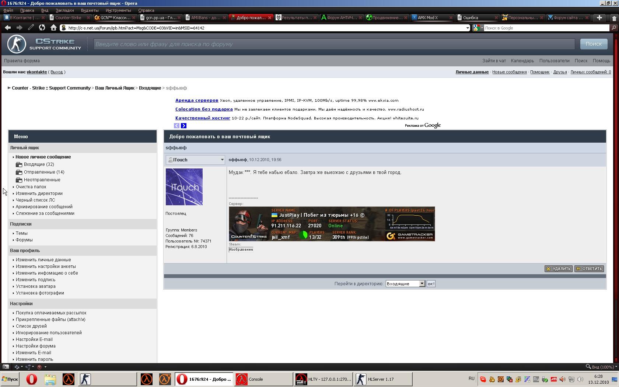Show the previous Google ad with the left arrow
This screenshot has height=387, width=619.
pyautogui.click(x=176, y=126)
